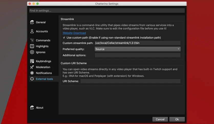Select Notifications label in sidebar

pos(44,73)
